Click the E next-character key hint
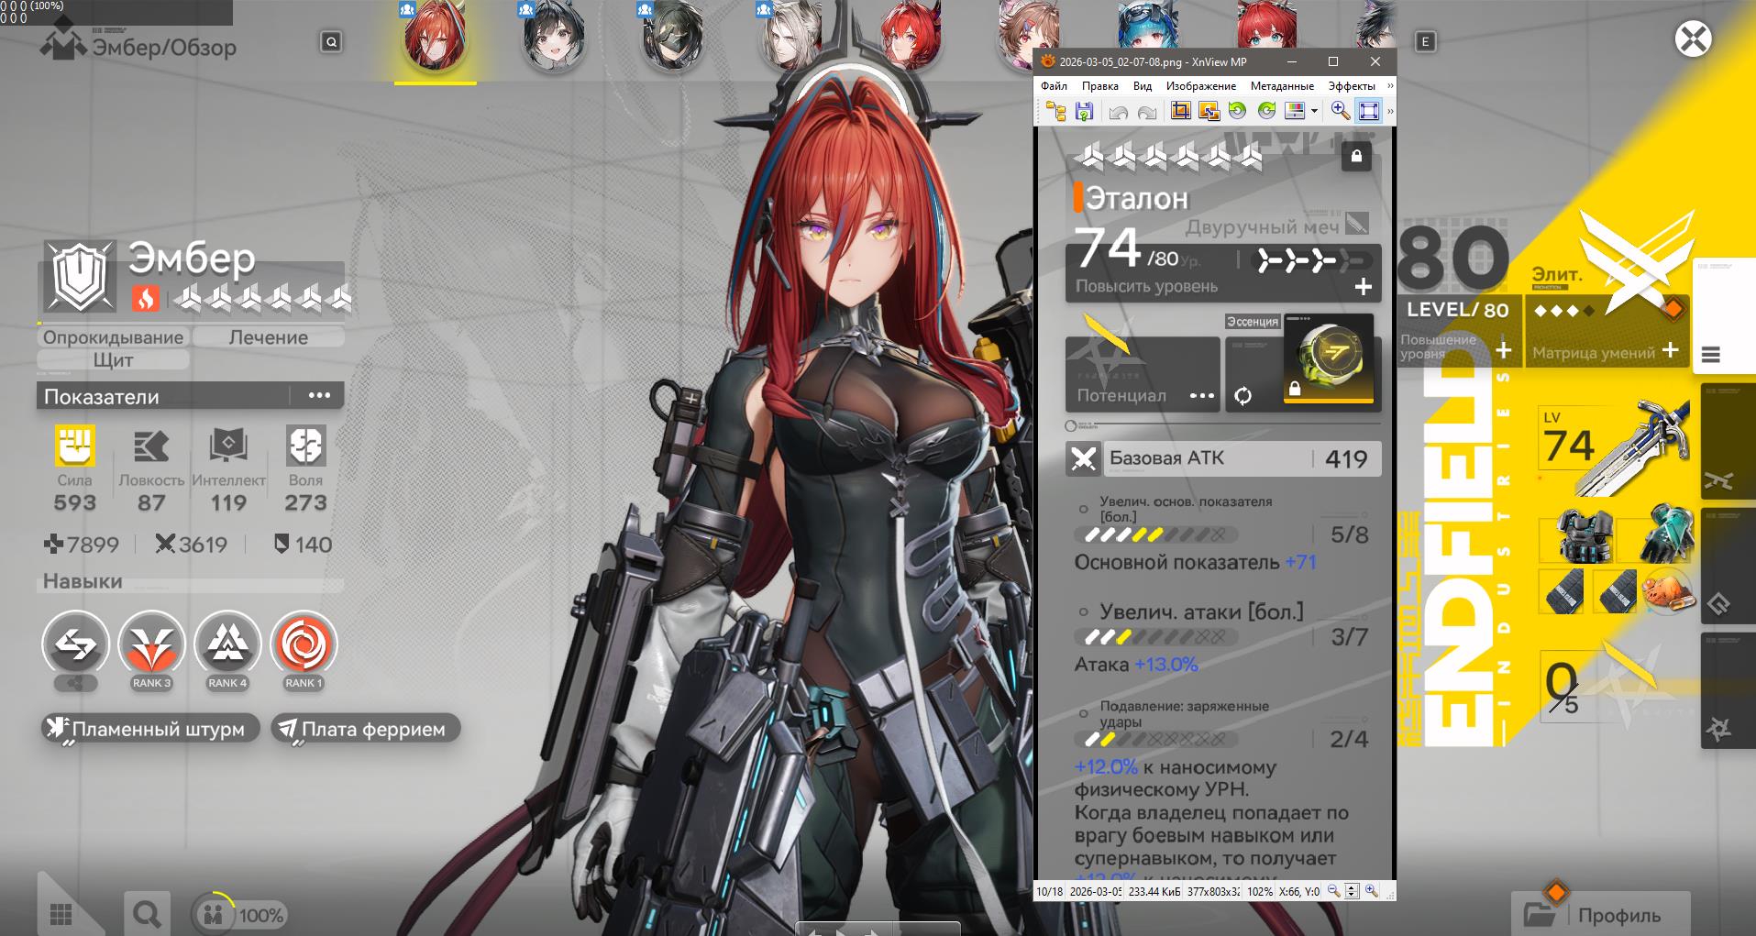This screenshot has width=1756, height=936. tap(1425, 41)
